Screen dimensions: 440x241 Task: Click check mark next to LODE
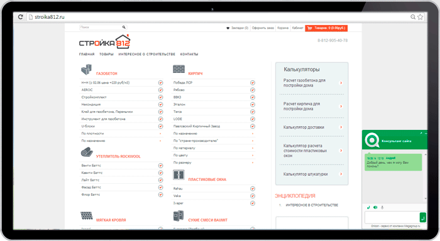point(253,119)
